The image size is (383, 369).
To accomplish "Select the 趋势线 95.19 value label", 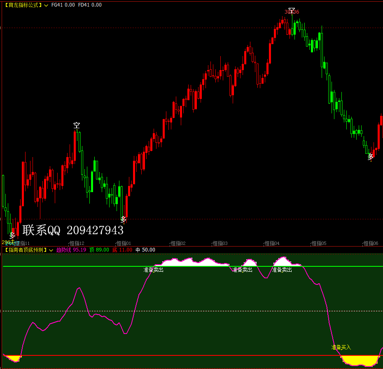I will click(x=71, y=250).
